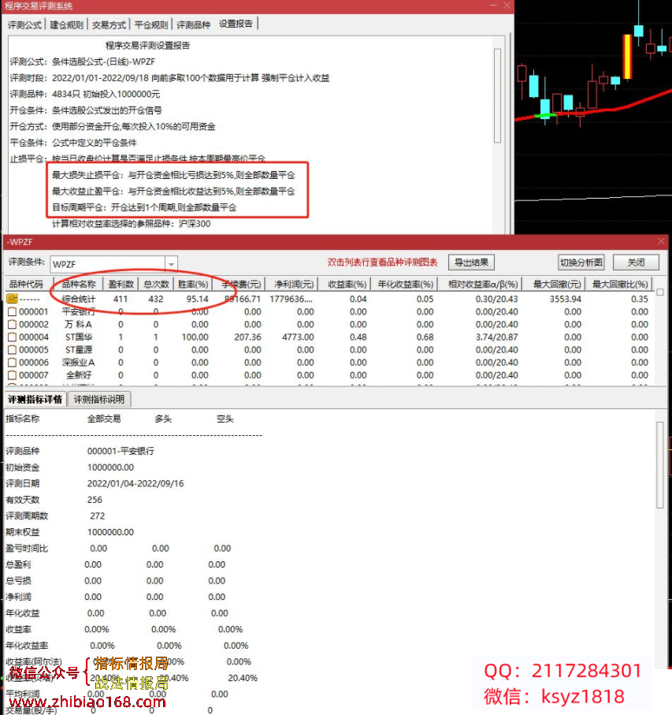Screen dimensions: 672x715
Task: Click 初始资金 value 1000000.00
Action: coord(111,467)
